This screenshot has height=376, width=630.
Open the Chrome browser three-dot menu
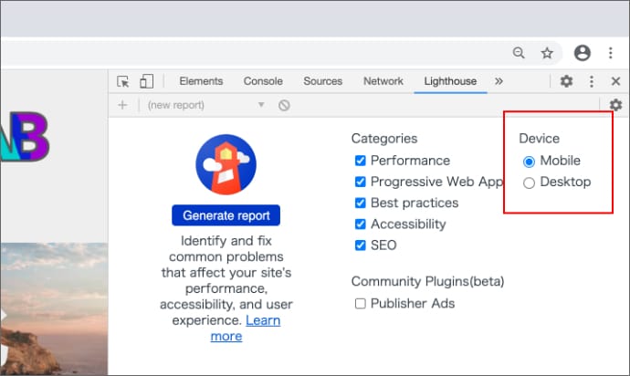point(610,53)
